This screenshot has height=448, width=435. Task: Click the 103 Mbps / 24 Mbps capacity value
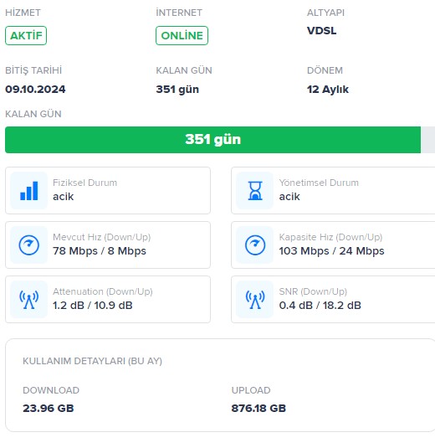tap(331, 251)
